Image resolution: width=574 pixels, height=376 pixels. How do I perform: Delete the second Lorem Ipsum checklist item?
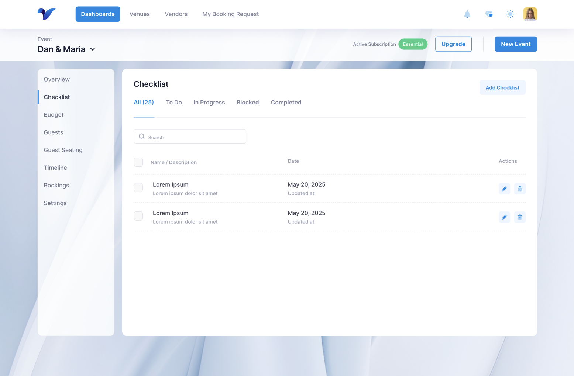click(x=520, y=217)
